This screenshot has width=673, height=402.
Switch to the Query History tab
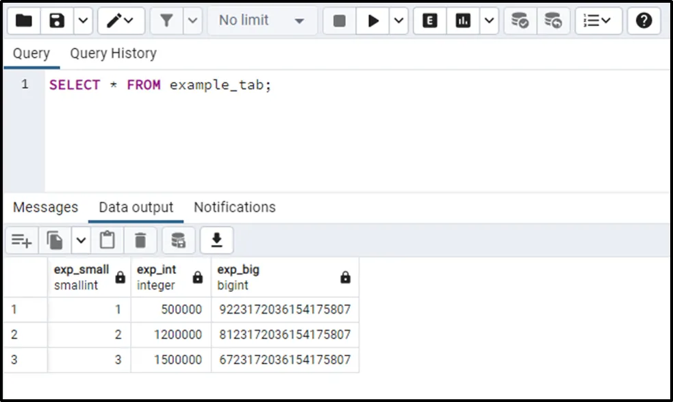coord(113,53)
